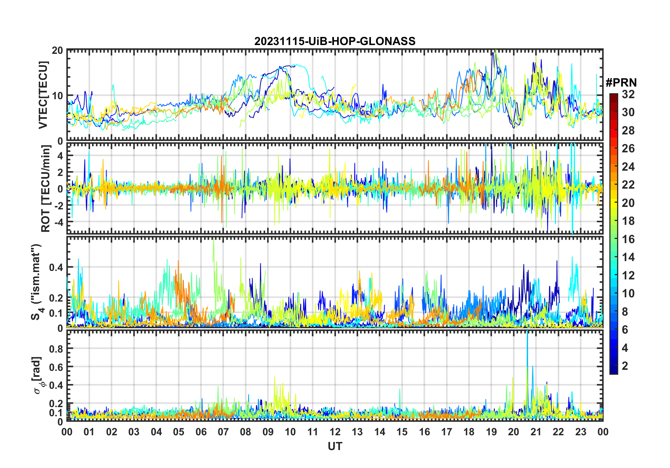
Task: Click the x-axis tick label 12
Action: (x=335, y=432)
